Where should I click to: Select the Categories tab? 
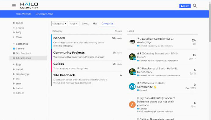coord(107,24)
